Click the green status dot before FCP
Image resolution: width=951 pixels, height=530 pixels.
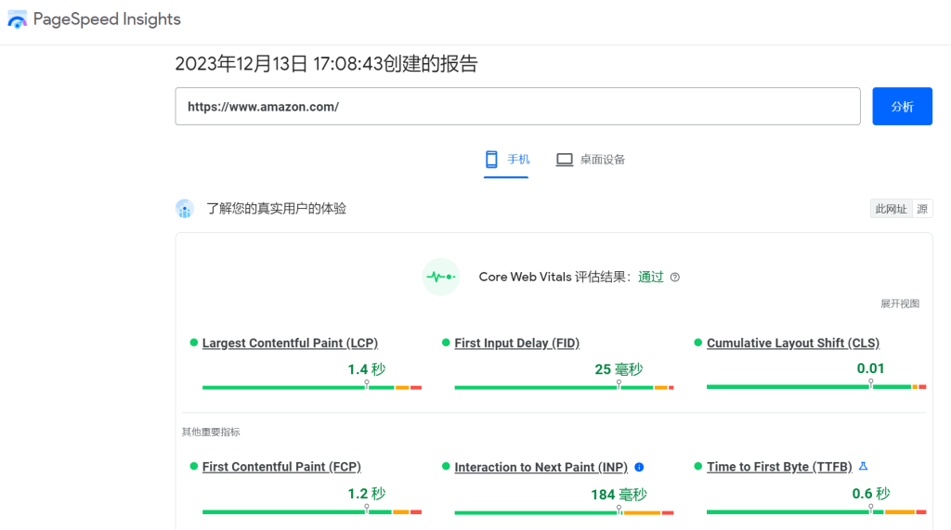coord(193,466)
